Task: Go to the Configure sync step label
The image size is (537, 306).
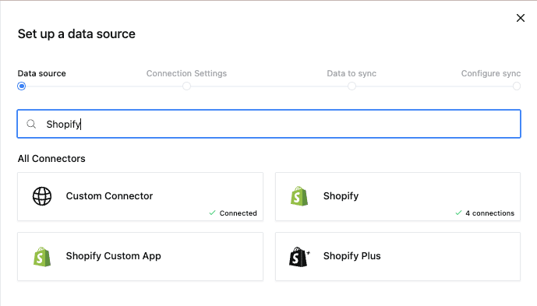Action: click(491, 73)
